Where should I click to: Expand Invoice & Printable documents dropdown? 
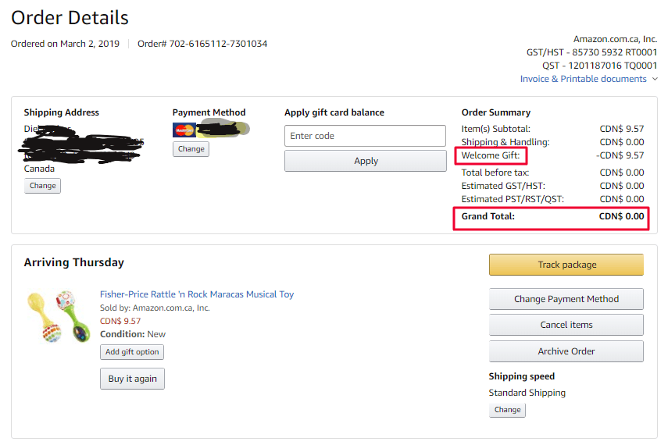click(584, 79)
